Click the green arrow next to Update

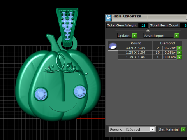pos(134,35)
